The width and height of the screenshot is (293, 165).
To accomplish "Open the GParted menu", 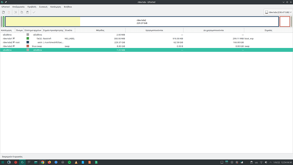I will [x=6, y=7].
